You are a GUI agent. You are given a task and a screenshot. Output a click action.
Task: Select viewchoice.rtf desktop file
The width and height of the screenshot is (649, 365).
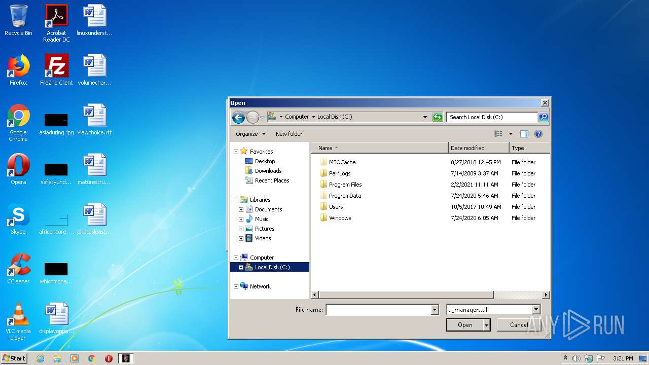click(x=95, y=120)
